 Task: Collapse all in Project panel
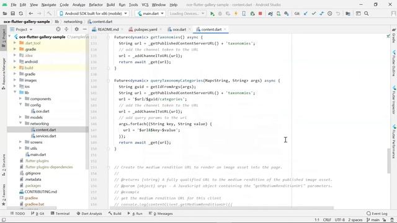pos(66,29)
